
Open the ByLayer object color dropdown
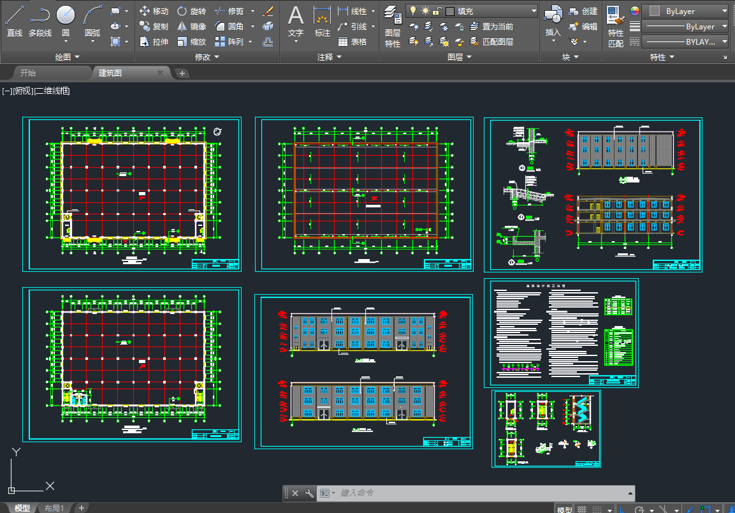[x=685, y=11]
